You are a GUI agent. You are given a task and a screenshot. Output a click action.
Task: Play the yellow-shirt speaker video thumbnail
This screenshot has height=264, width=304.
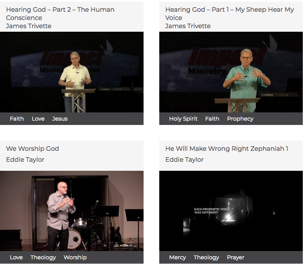tap(72, 72)
